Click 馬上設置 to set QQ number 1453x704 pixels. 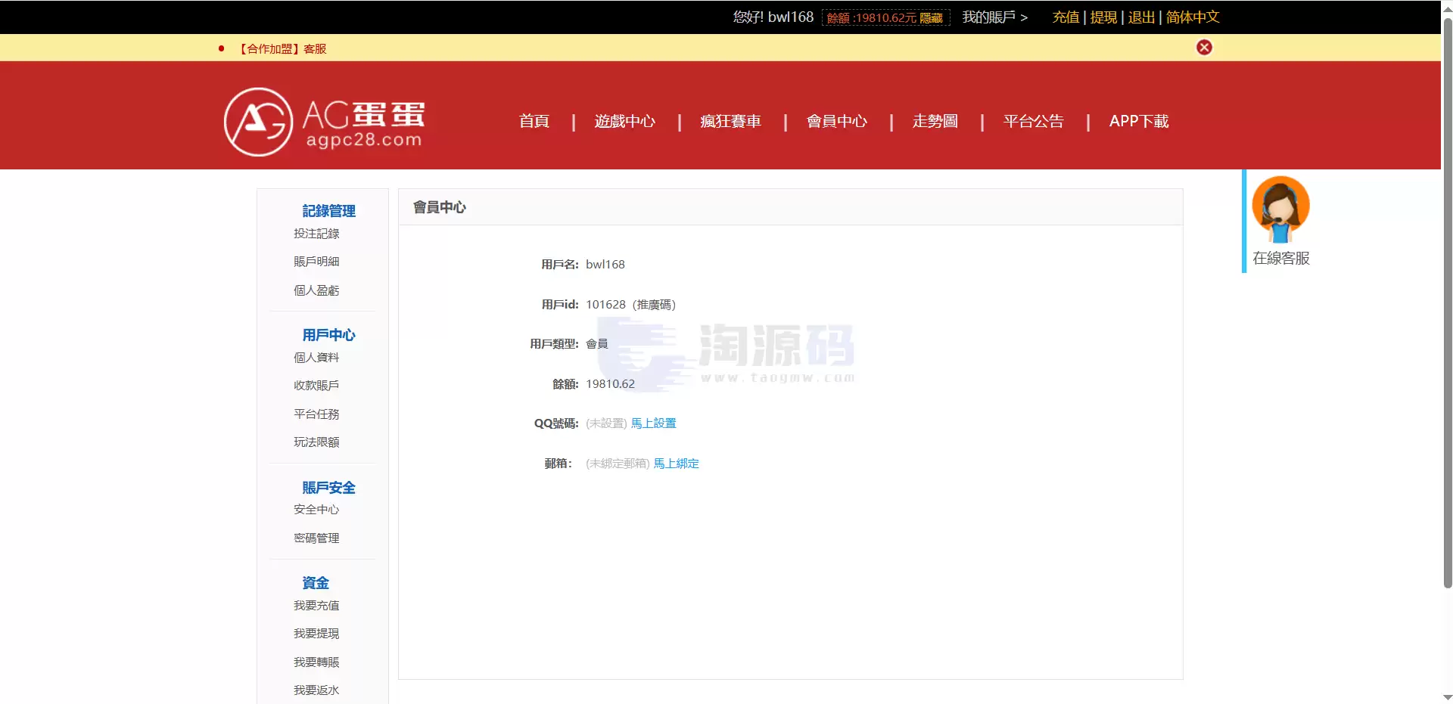654,423
